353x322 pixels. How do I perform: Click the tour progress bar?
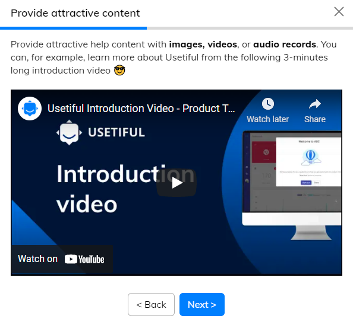(176, 28)
